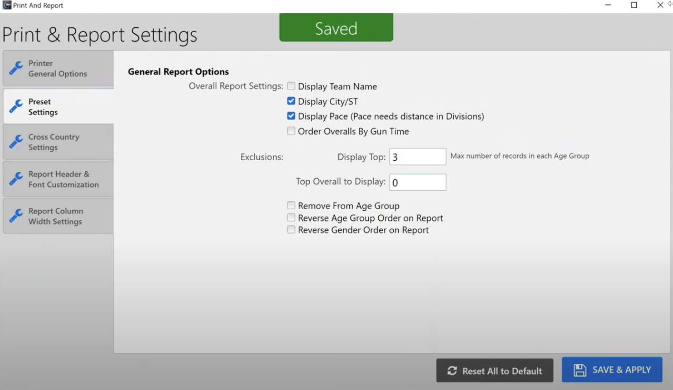Click the refresh arrows icon on Reset button
Image resolution: width=673 pixels, height=390 pixels.
point(452,371)
